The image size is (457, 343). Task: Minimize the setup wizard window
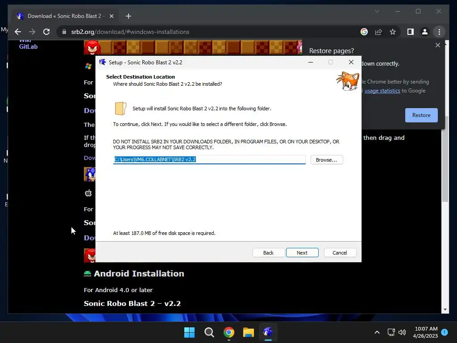[x=311, y=62]
